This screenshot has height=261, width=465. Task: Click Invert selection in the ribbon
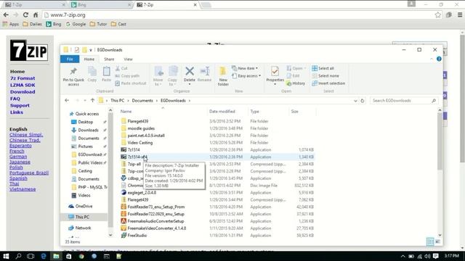pos(328,83)
